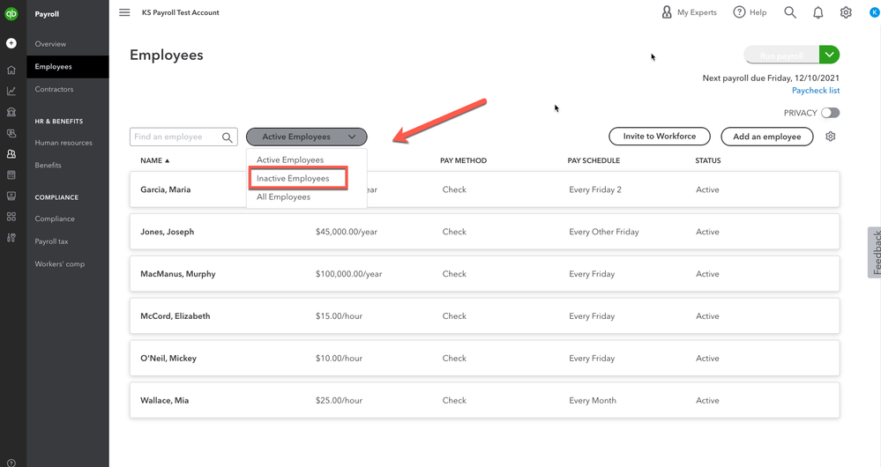Open the settings gear in top bar
Viewport: 881px width, 467px height.
(846, 12)
